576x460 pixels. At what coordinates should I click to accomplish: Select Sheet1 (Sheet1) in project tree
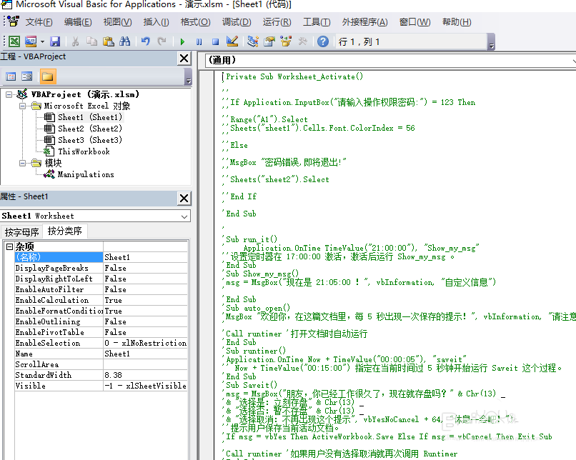pos(89,117)
